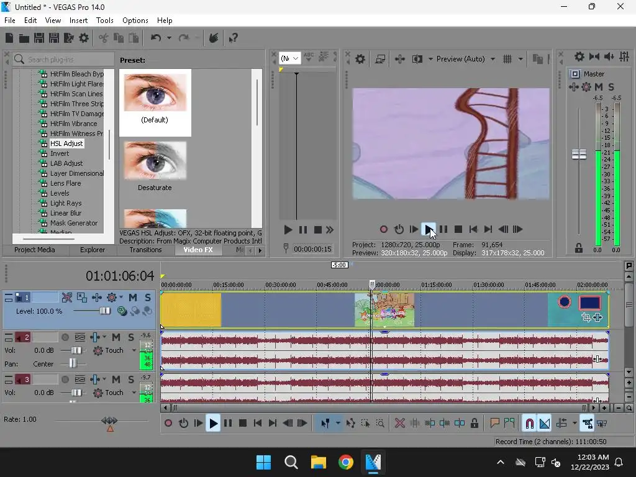Click Record on timeline transport bar

[x=168, y=424]
